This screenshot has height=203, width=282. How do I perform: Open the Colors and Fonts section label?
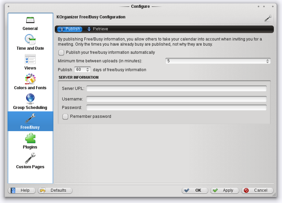30,88
